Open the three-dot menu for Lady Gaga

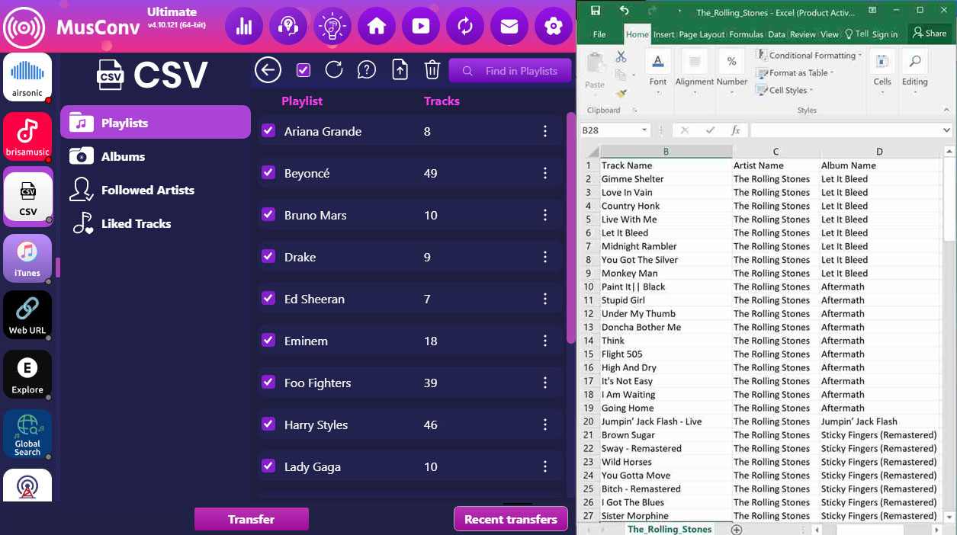coord(545,466)
